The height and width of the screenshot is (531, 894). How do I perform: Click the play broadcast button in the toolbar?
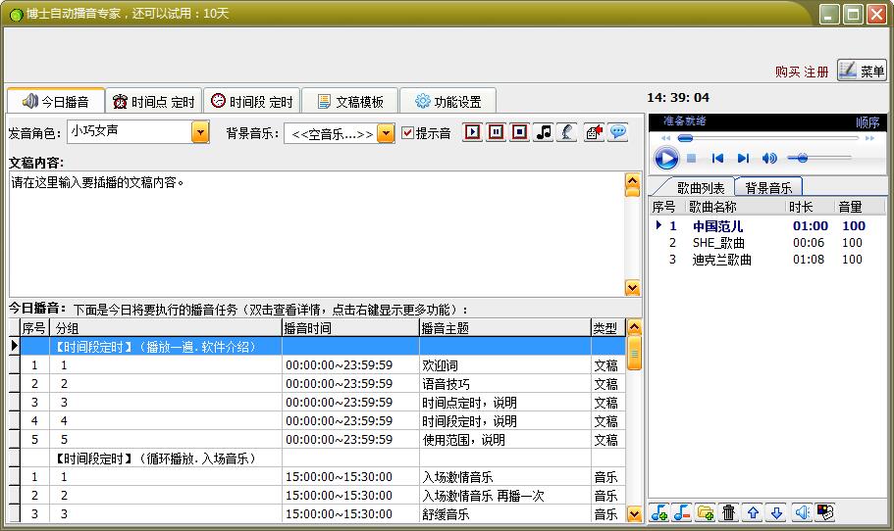[x=473, y=132]
